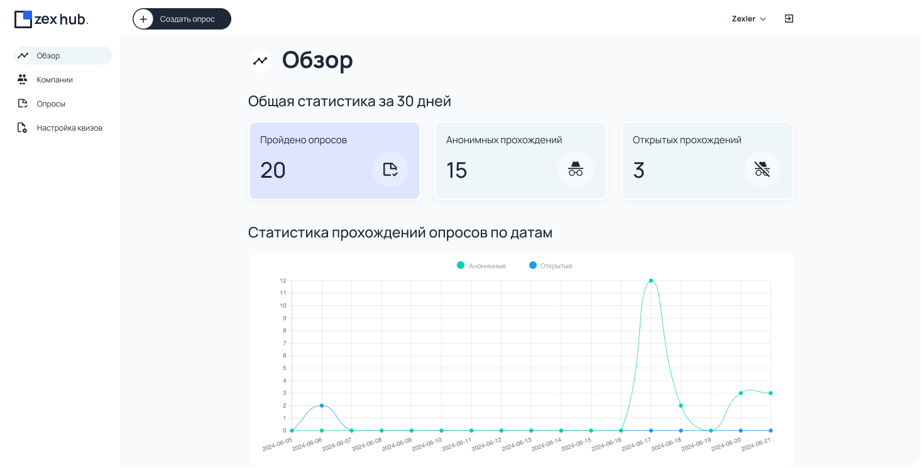
Task: Click the document check icon on Пройдено опросов
Action: pyautogui.click(x=390, y=169)
